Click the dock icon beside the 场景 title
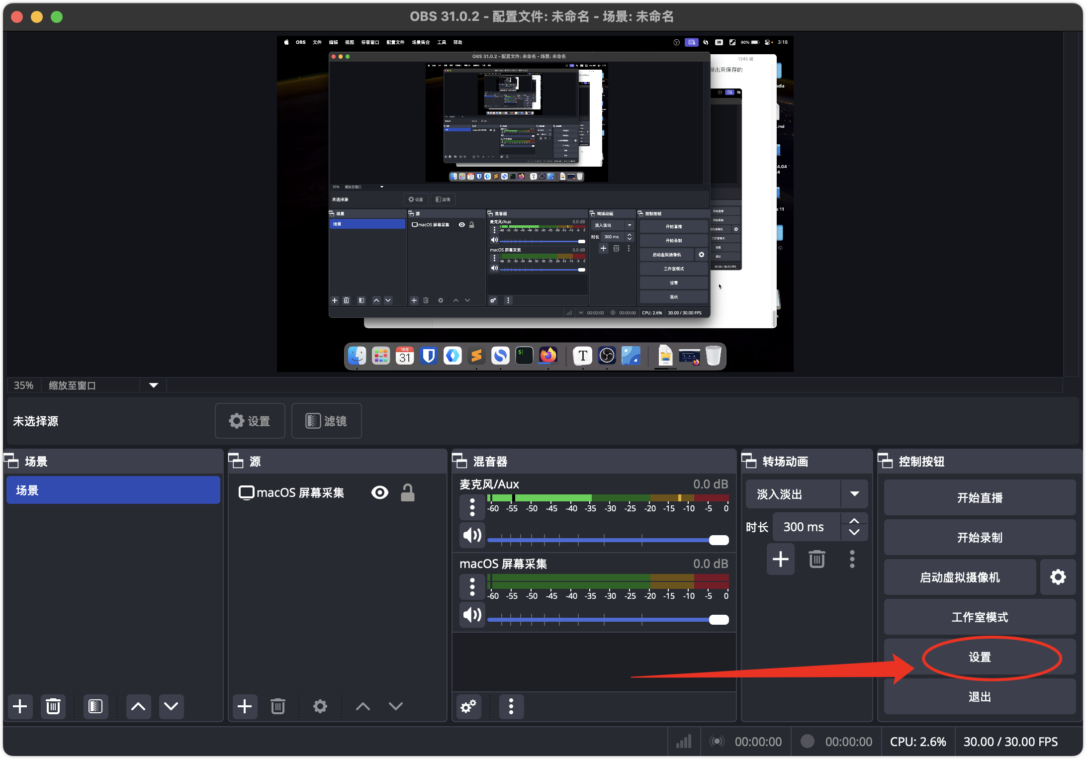Image resolution: width=1086 pixels, height=759 pixels. [11, 461]
